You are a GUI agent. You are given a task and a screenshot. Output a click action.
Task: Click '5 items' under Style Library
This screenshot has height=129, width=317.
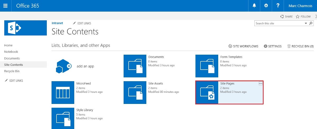(81, 114)
